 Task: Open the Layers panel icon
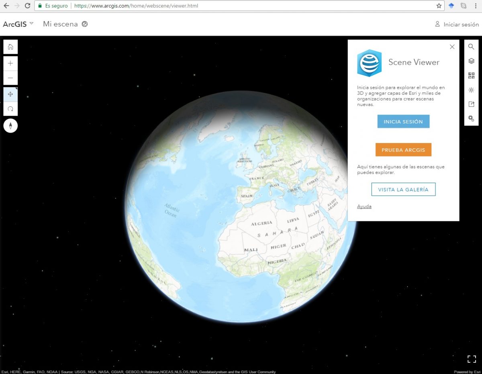click(x=471, y=61)
